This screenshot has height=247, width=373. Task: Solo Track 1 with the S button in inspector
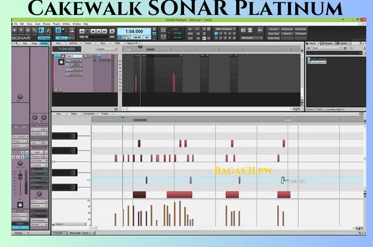(18, 157)
